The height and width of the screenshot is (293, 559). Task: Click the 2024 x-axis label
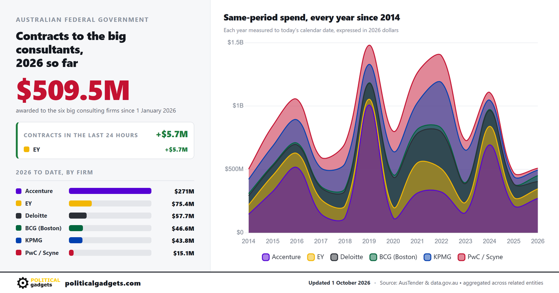point(490,241)
